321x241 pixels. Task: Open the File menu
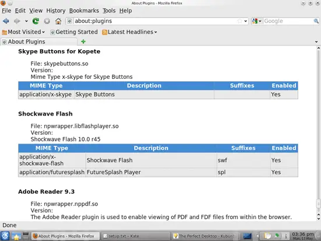pos(6,11)
